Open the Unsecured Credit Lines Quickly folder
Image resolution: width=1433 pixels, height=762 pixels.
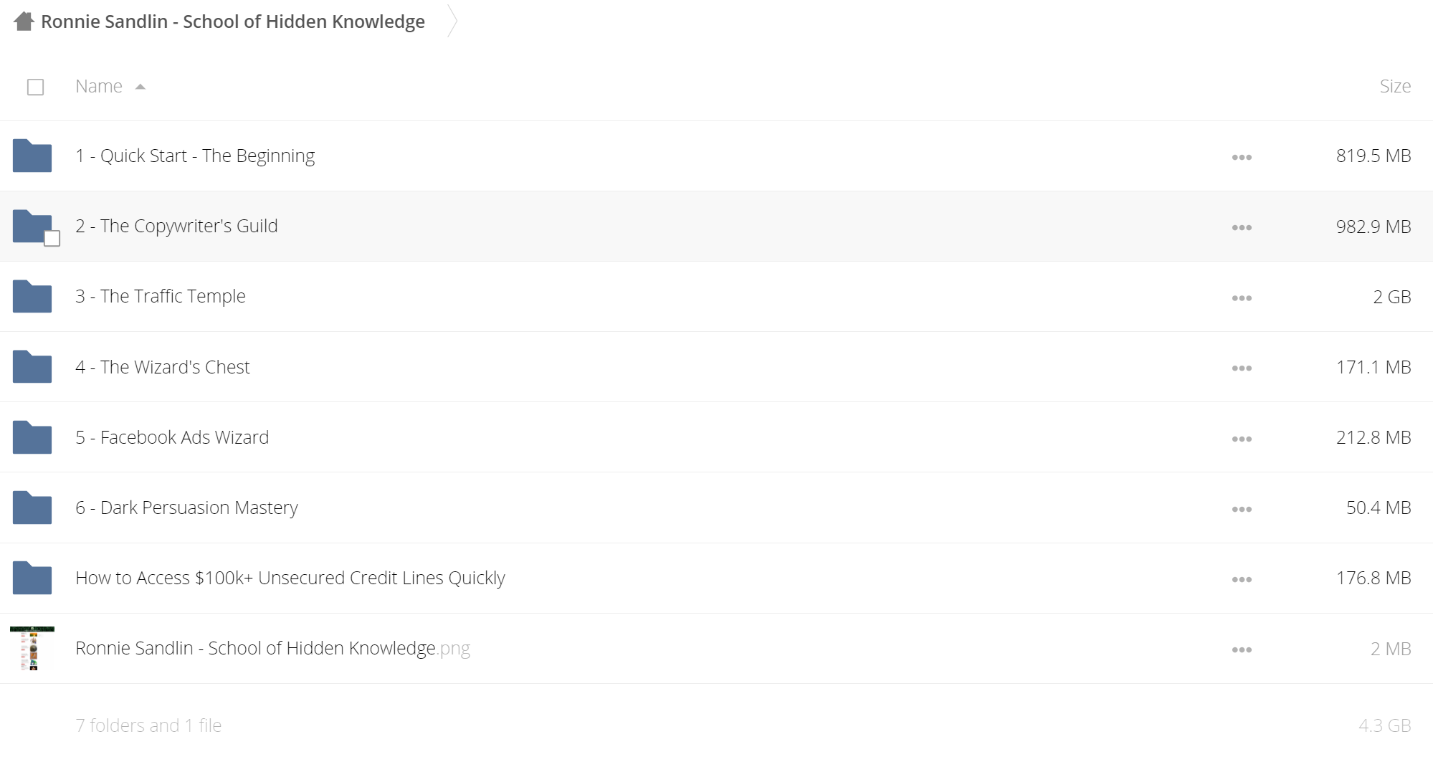tap(290, 578)
